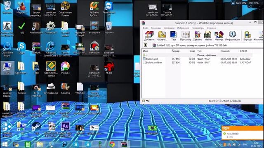This screenshot has height=148, width=264.
Task: Select the Advanced SystemCare 8 desktop shortcut
Action: coord(51,49)
